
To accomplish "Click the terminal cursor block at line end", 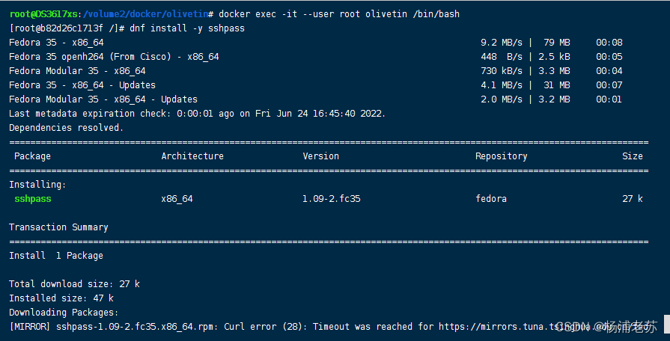I will click(666, 325).
